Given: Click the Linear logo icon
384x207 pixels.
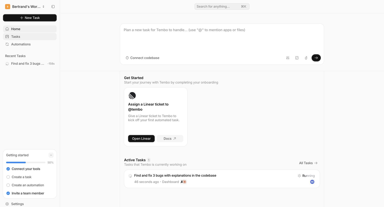Looking at the screenshot, I should coord(132,96).
